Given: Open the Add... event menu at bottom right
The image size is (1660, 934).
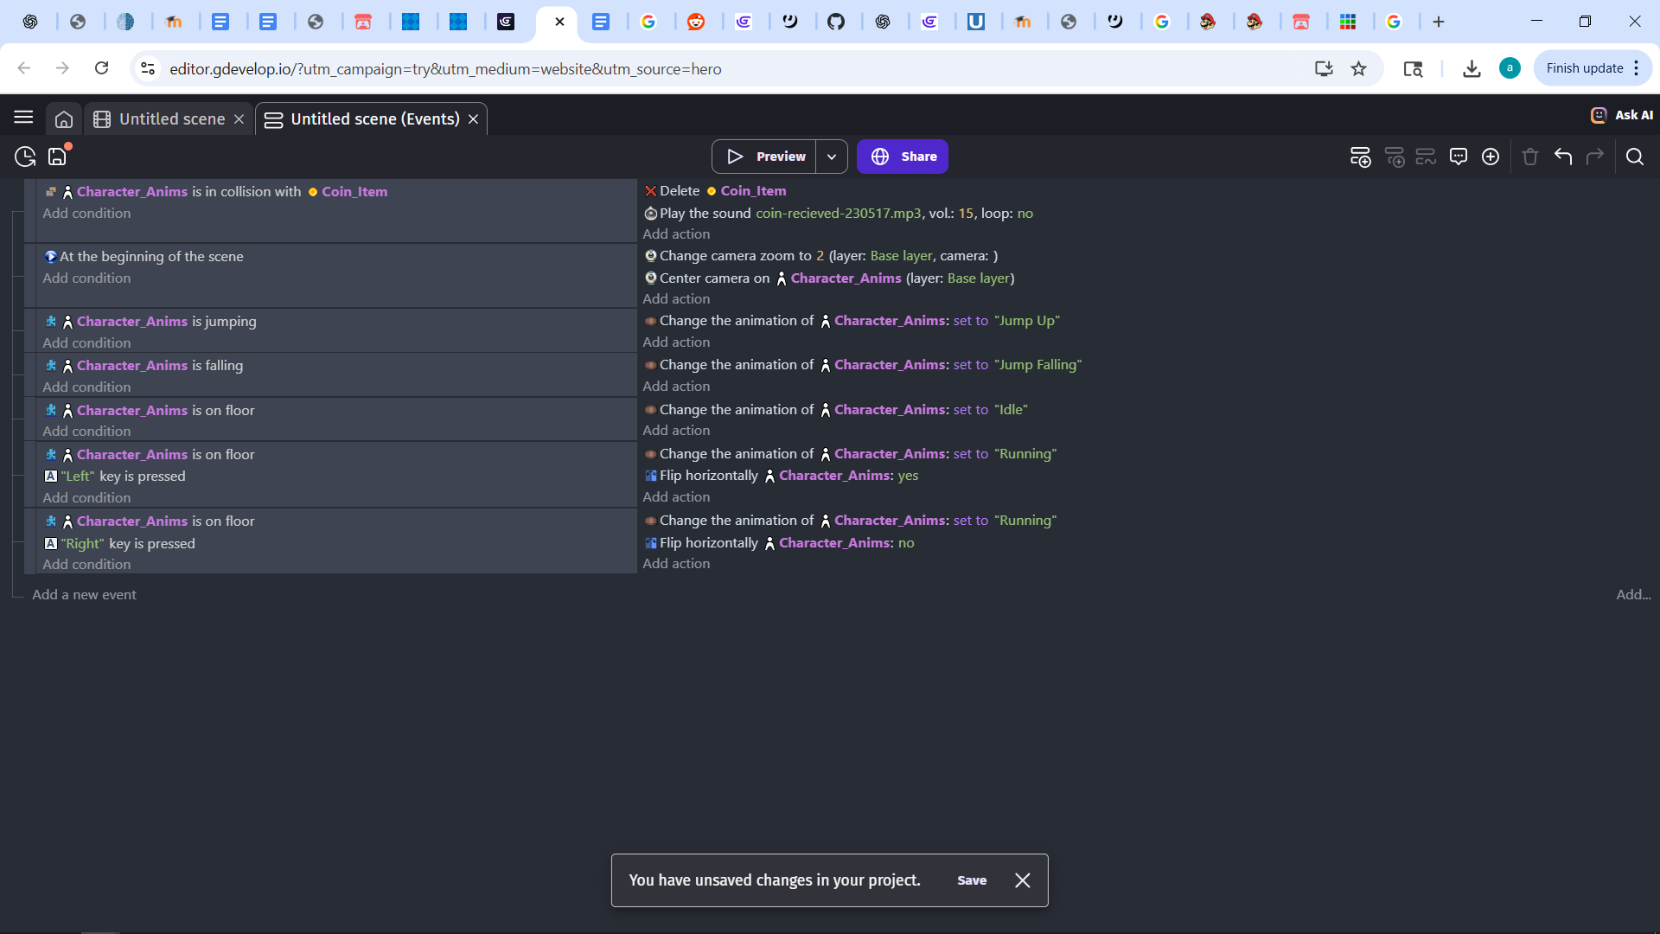Looking at the screenshot, I should coord(1632,595).
